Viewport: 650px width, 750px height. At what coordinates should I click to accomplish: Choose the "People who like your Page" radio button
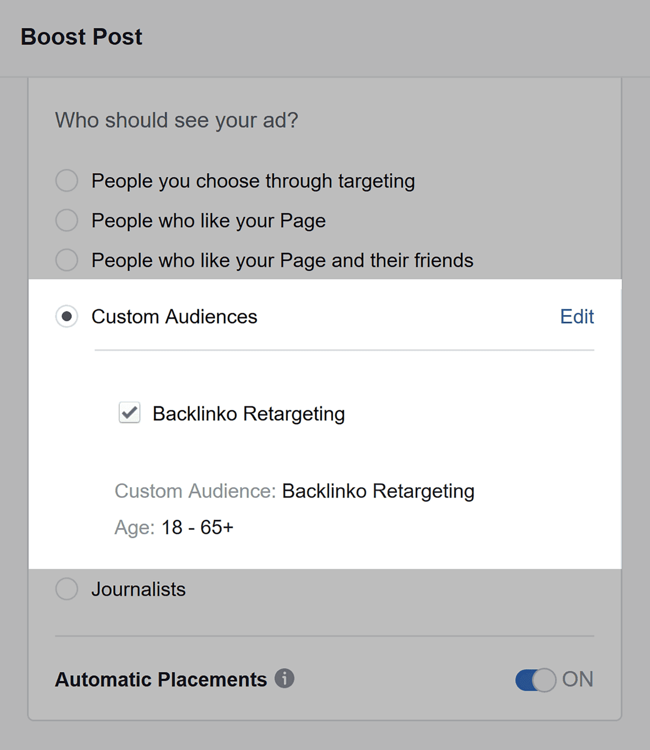pyautogui.click(x=67, y=221)
